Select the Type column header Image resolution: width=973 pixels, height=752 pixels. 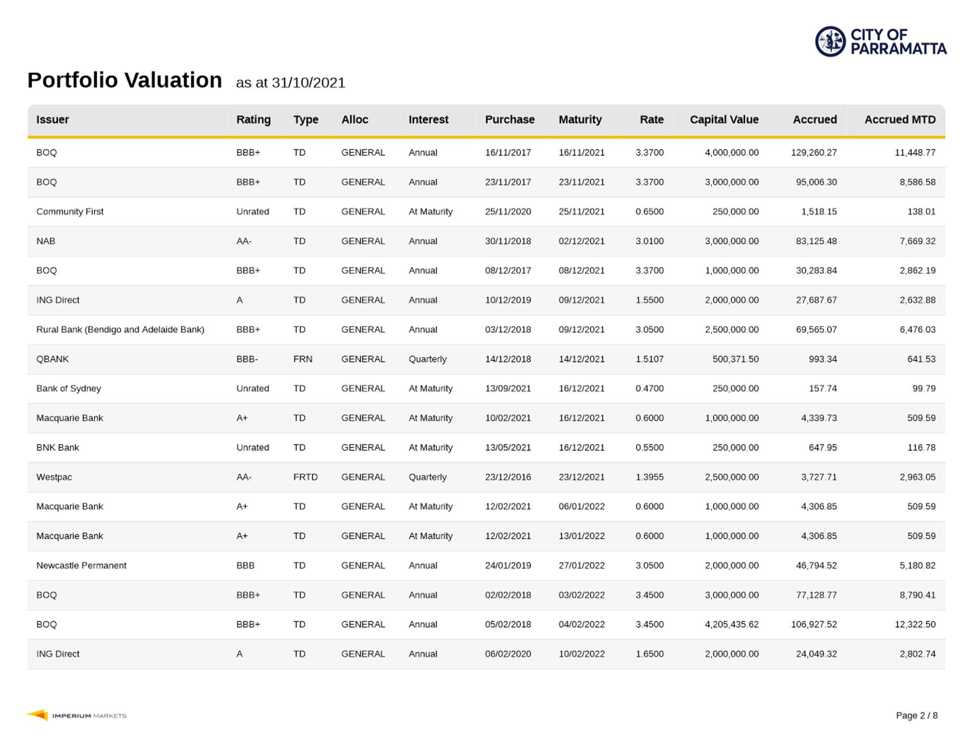pyautogui.click(x=306, y=119)
